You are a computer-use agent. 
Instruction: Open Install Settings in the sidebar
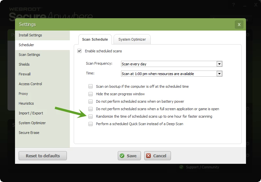42,35
